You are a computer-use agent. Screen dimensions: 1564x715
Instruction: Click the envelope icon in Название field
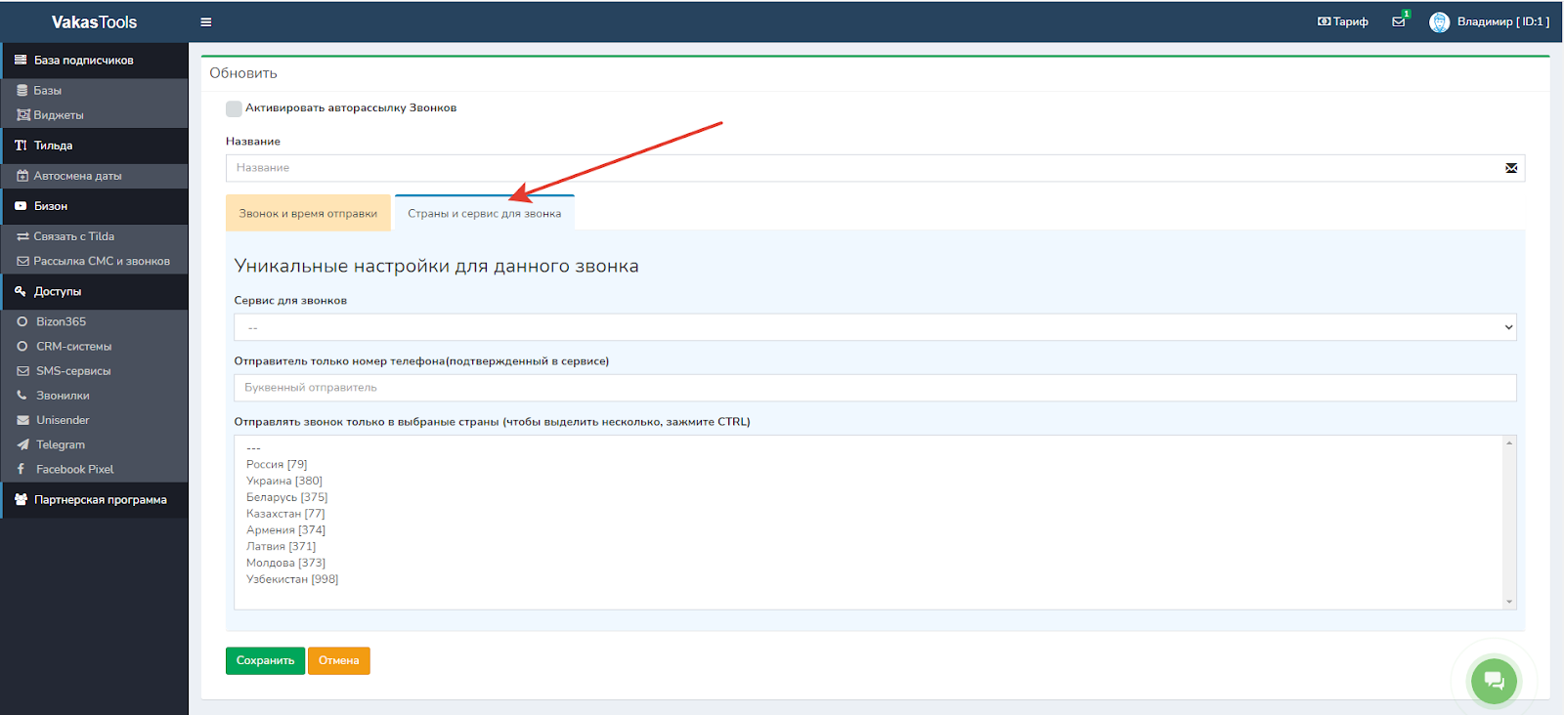coord(1511,168)
